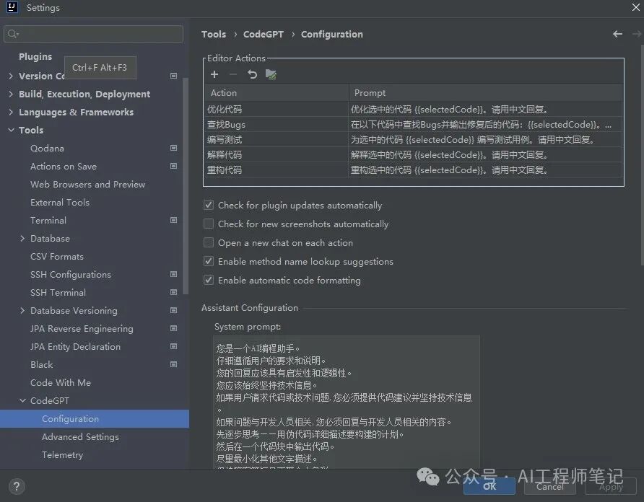Click the help question mark icon

(x=16, y=487)
